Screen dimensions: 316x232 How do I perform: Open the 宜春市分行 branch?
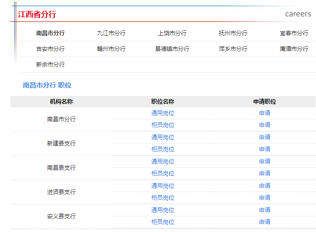pyautogui.click(x=294, y=33)
